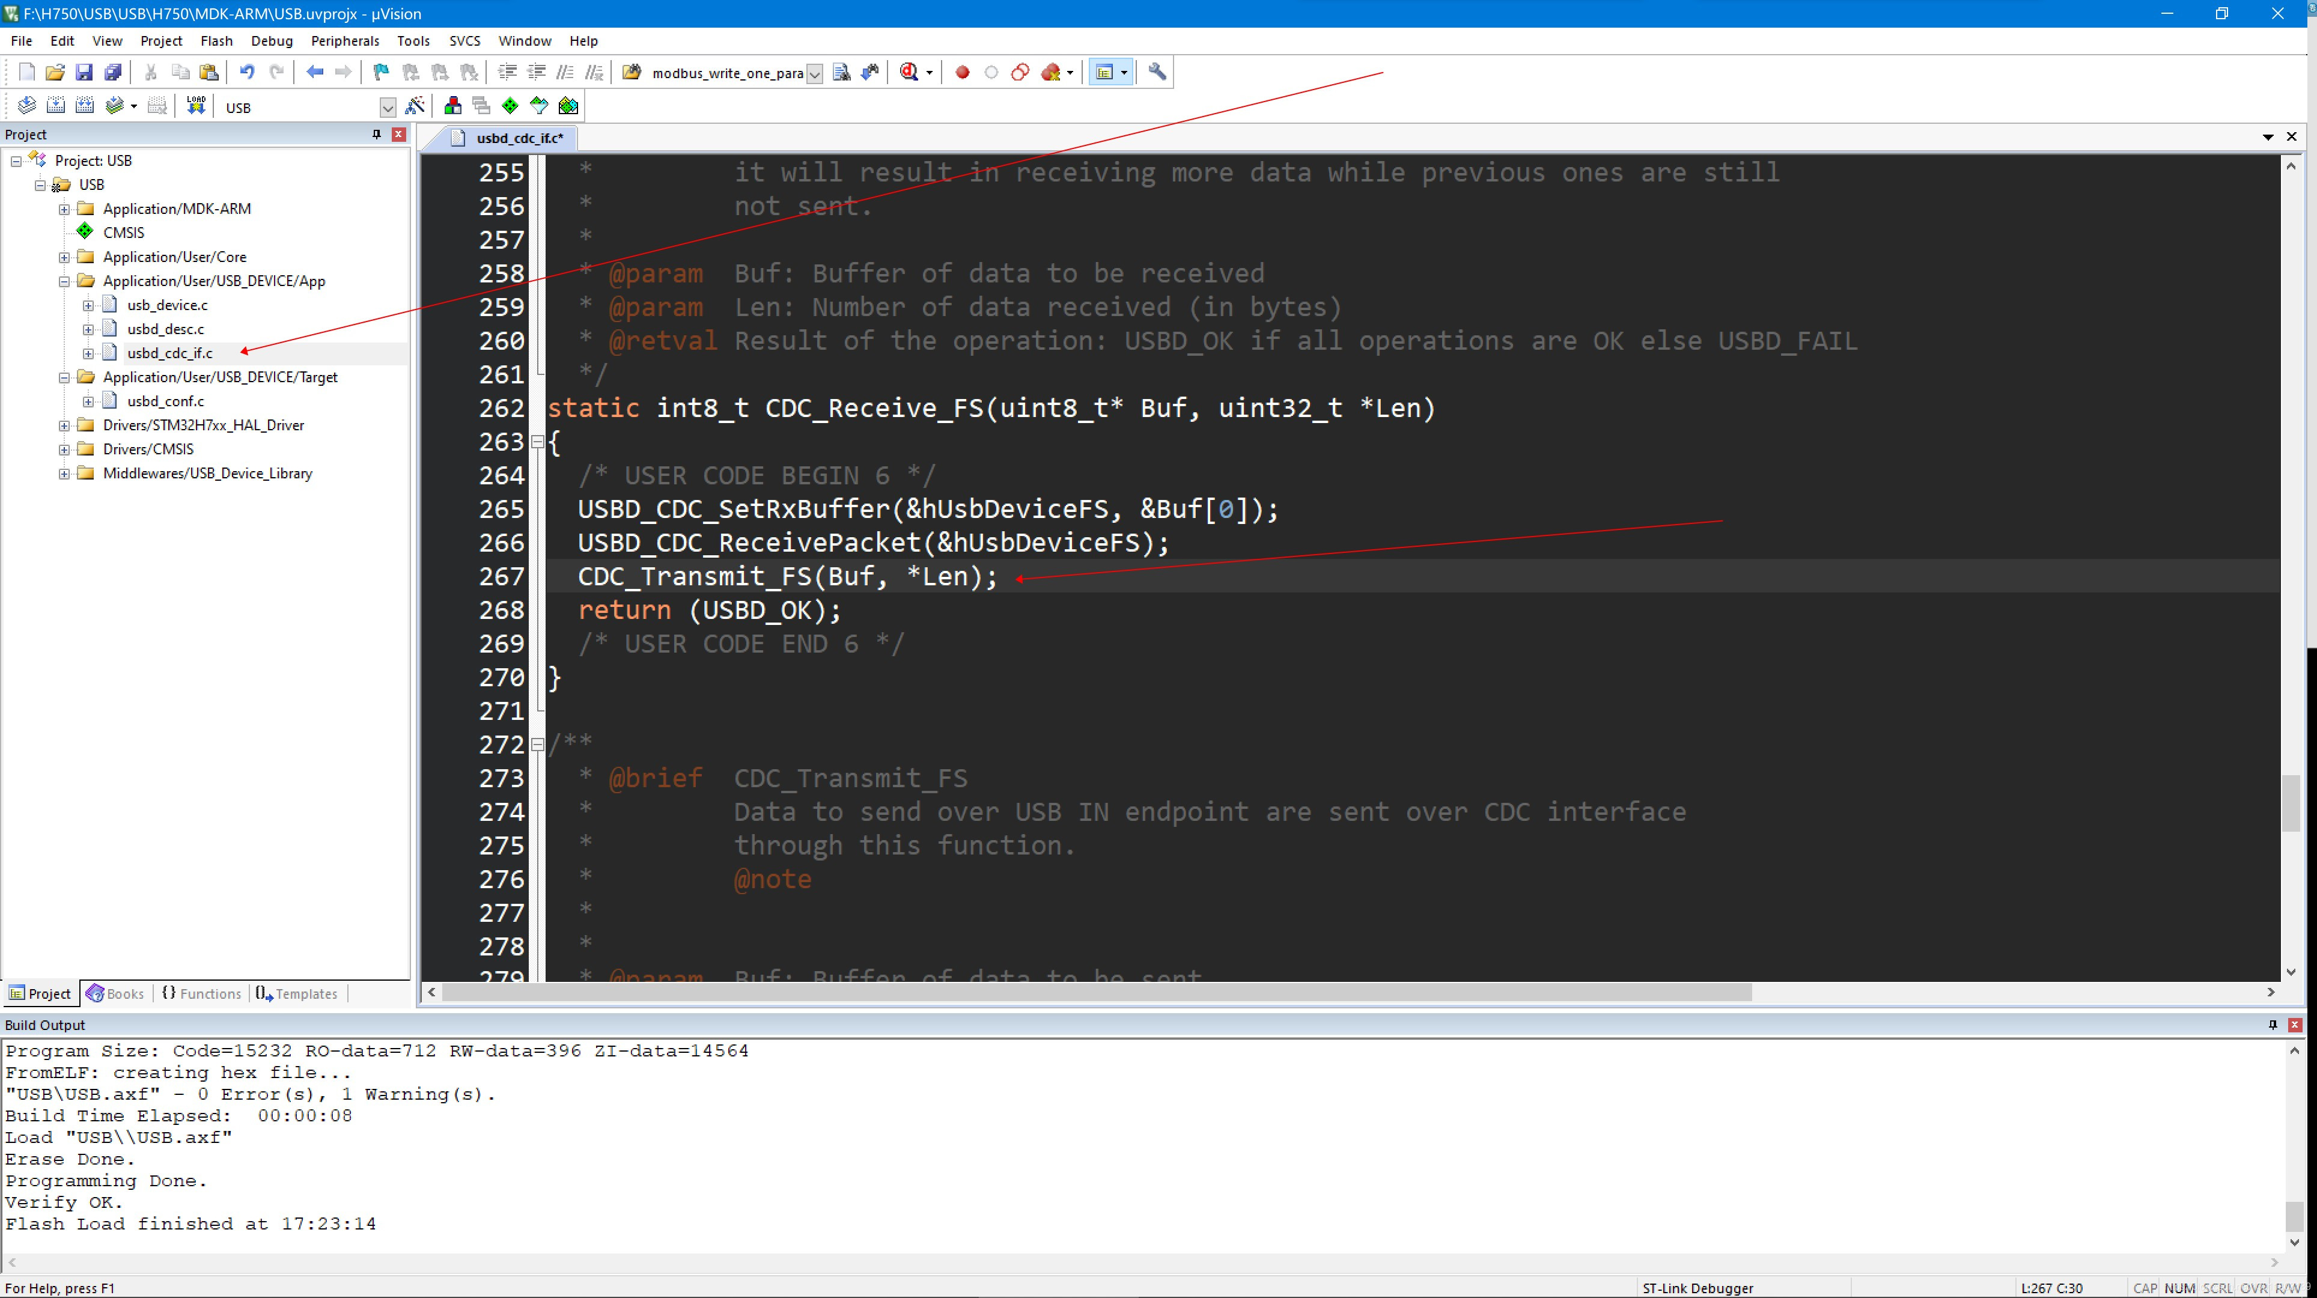
Task: Start the debug session with magnifier icon
Action: (909, 72)
